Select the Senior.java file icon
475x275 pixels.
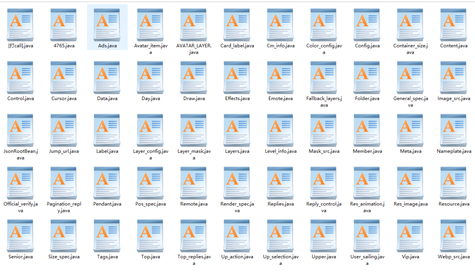20,236
